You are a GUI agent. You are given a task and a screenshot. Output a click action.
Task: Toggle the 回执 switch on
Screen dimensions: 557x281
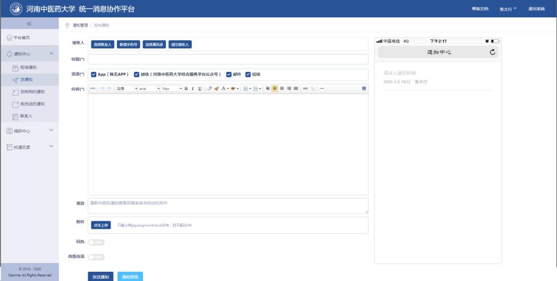(x=96, y=242)
